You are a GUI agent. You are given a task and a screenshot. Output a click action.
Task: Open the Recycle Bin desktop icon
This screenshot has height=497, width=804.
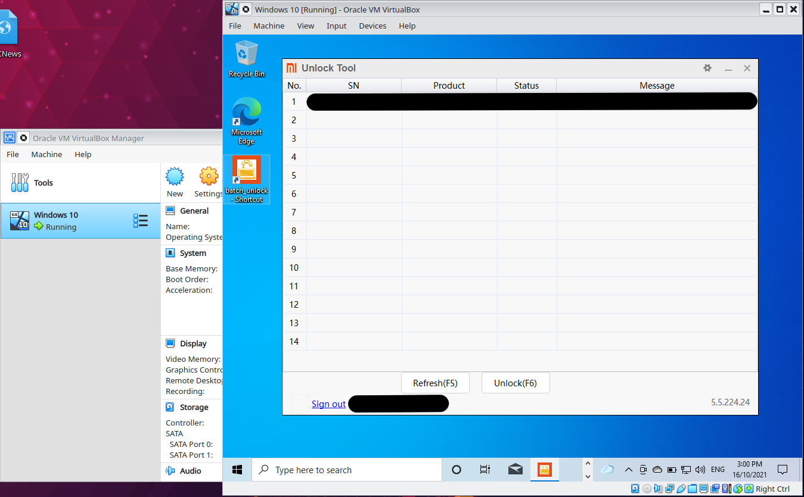pos(247,58)
